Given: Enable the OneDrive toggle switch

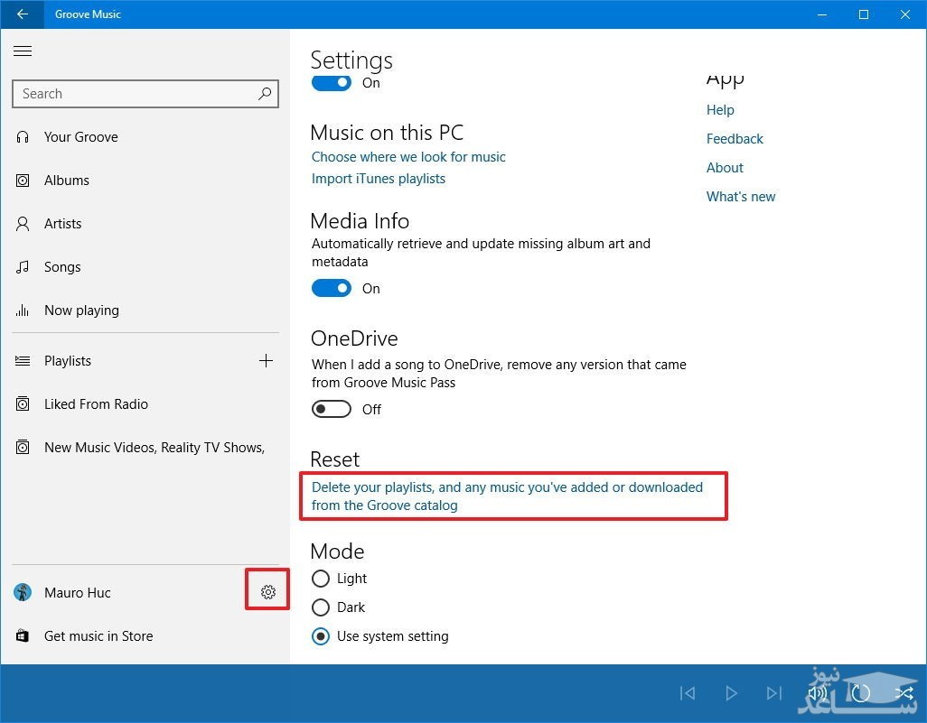Looking at the screenshot, I should [x=332, y=410].
